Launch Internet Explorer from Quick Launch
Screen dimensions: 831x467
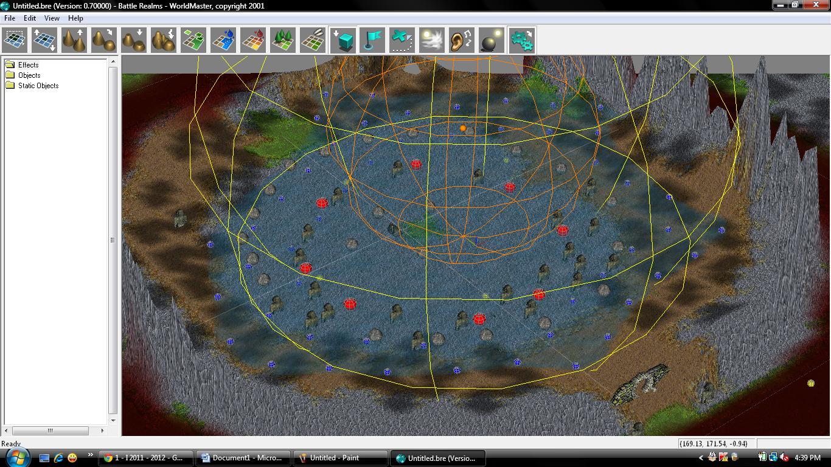pos(58,458)
